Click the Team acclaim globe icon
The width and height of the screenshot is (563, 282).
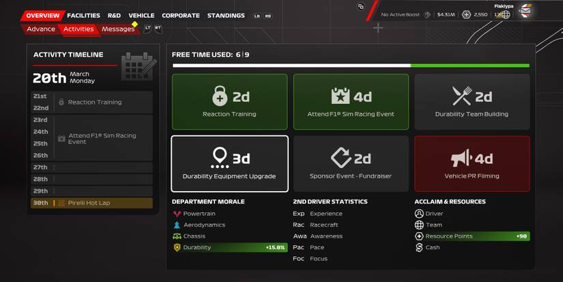coord(419,225)
